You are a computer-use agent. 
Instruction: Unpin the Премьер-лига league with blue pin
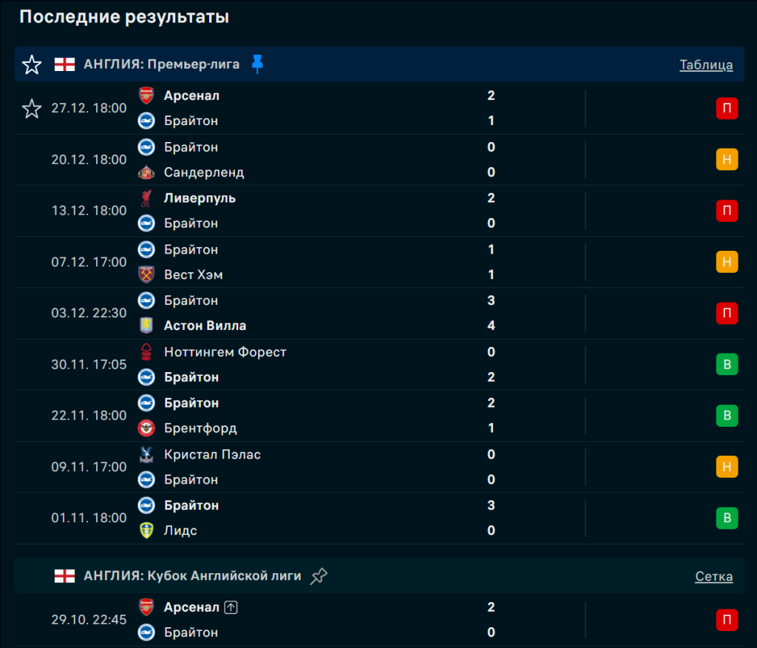coord(257,64)
